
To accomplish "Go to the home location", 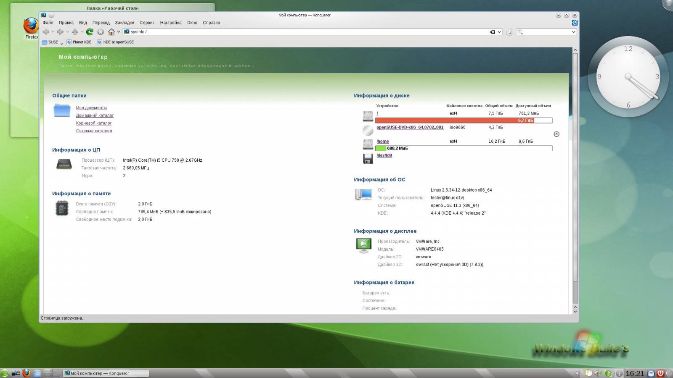I will coord(111,32).
